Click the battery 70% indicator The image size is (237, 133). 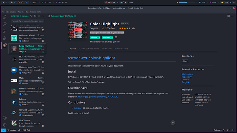(224, 2)
